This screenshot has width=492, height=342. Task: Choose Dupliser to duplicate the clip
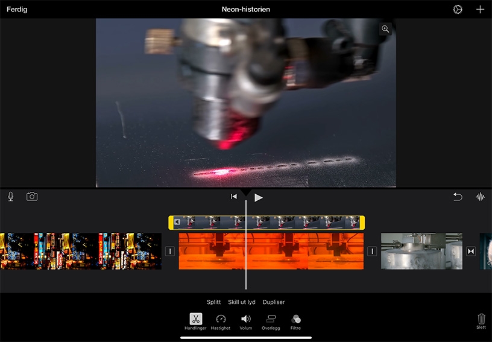tap(274, 302)
